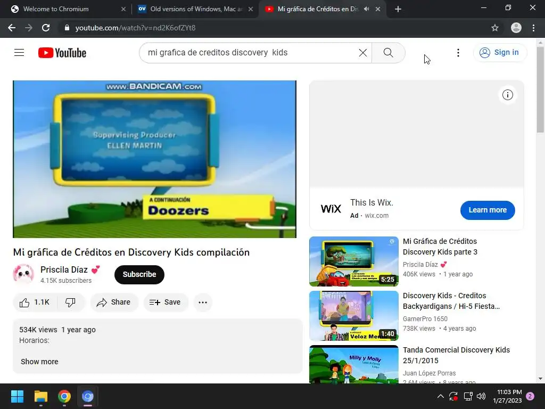Close the Welcome to Chromium tab

(x=123, y=9)
